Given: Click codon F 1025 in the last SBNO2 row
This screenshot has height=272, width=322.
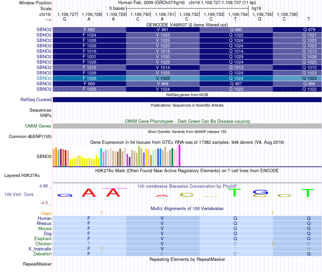Looking at the screenshot, I should click(89, 89).
